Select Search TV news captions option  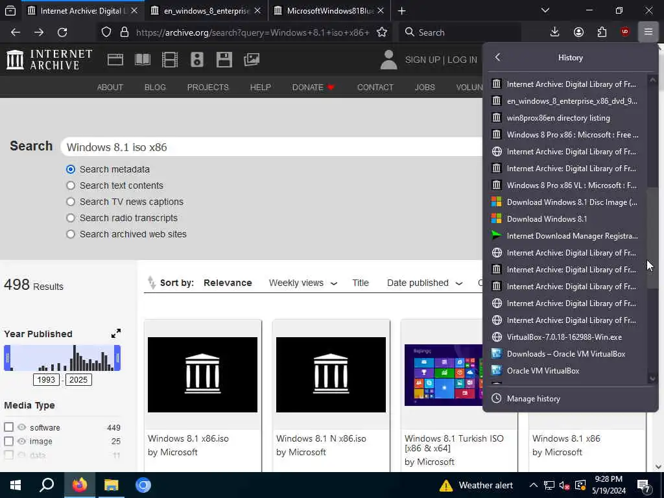point(71,202)
